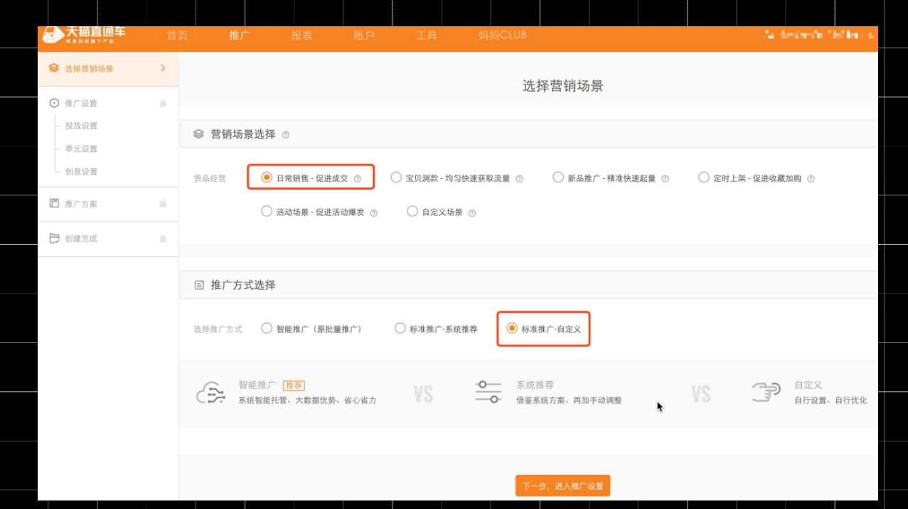The image size is (908, 509).
Task: Open the 首页 nav tab
Action: click(x=177, y=35)
